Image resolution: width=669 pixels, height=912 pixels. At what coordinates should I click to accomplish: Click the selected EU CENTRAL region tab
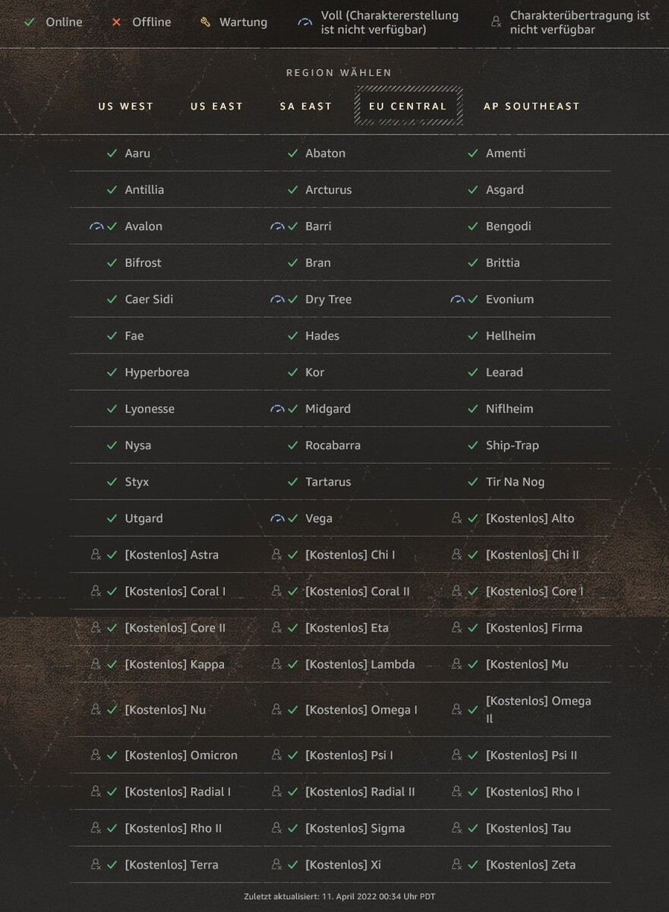tap(408, 106)
